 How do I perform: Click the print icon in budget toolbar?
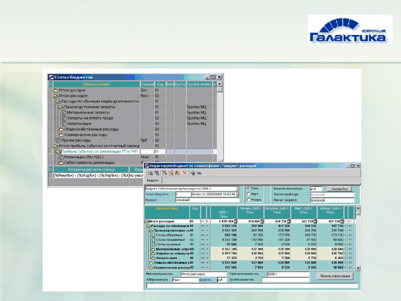coord(199,173)
